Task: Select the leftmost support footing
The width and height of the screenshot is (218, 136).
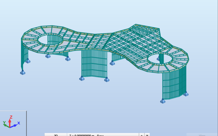Action: point(23,72)
